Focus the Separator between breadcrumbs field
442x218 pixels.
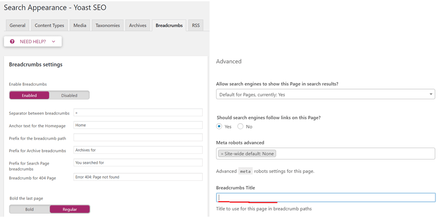(x=138, y=112)
